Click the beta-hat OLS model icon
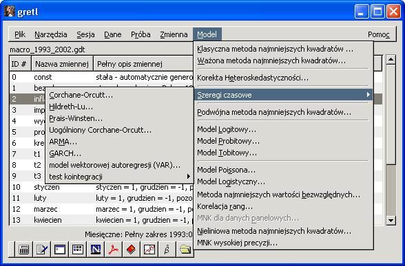405x266 pixels. (x=167, y=250)
